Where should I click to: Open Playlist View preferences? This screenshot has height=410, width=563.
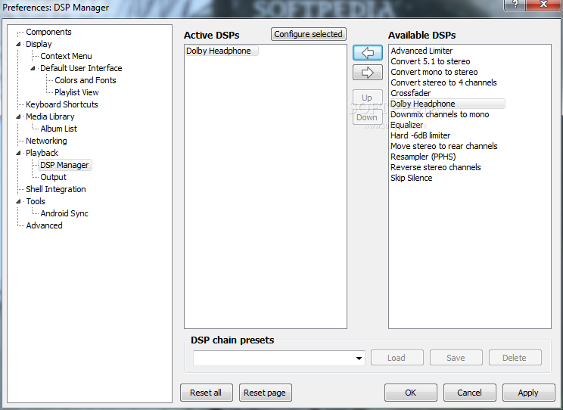point(76,92)
